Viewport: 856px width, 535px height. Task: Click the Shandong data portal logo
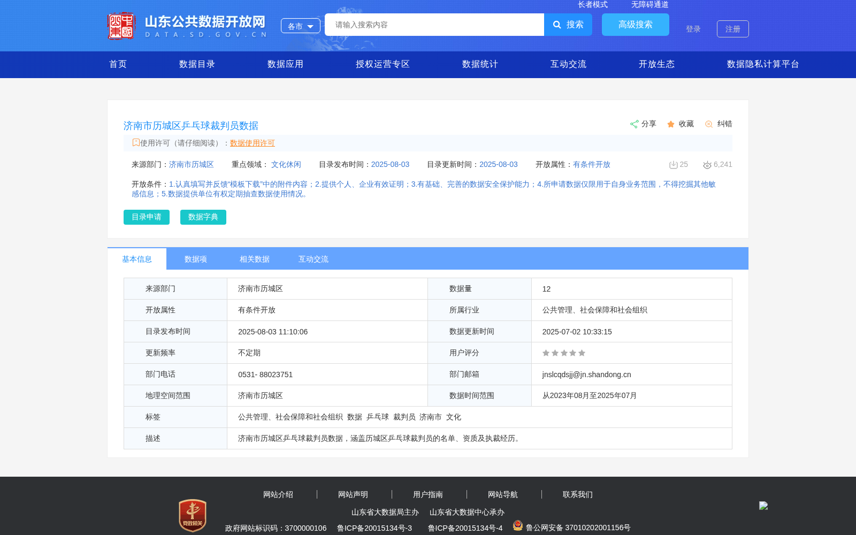click(x=187, y=26)
